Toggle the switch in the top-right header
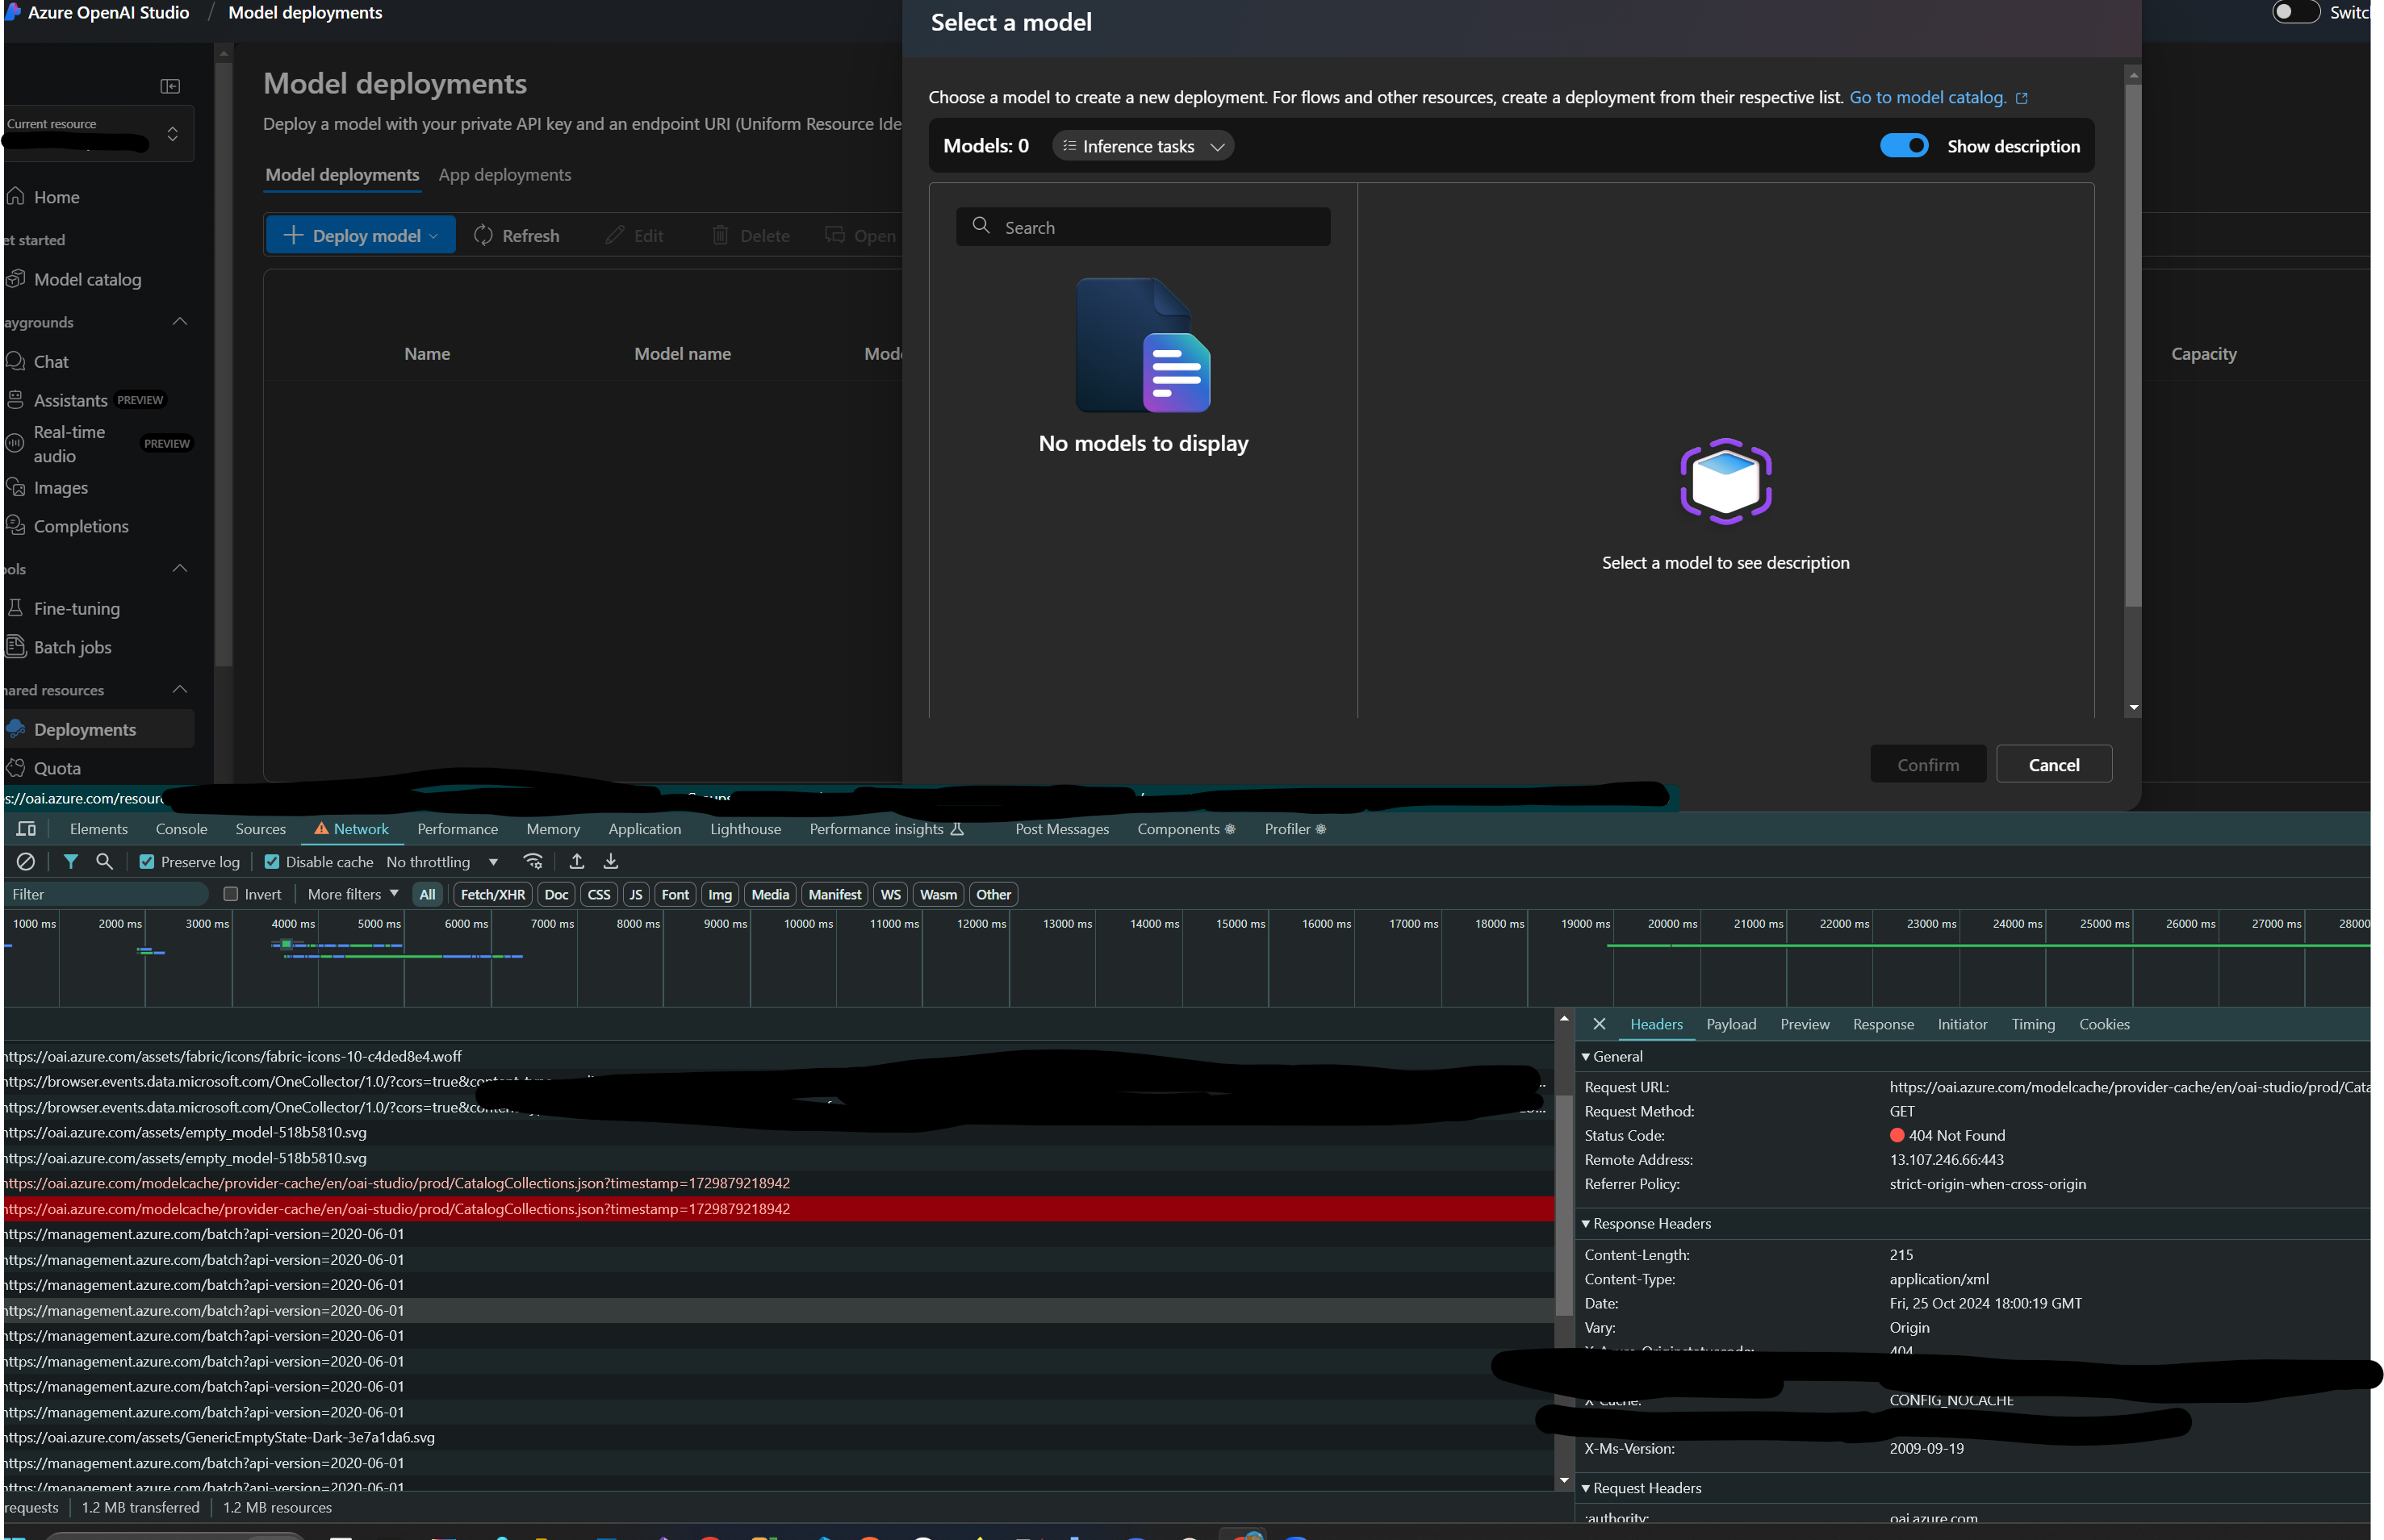The image size is (2384, 1540). (x=2295, y=12)
